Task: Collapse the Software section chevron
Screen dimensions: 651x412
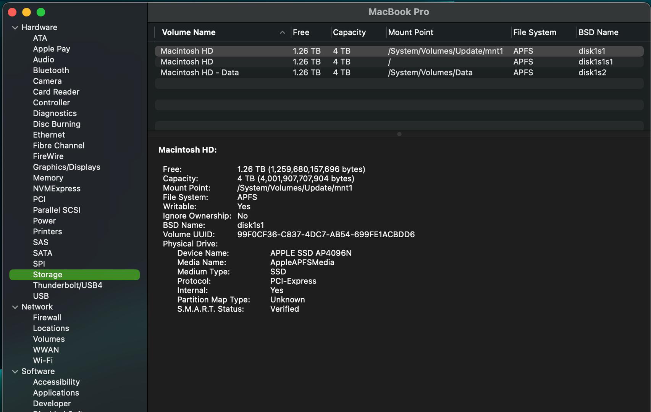Action: click(15, 372)
